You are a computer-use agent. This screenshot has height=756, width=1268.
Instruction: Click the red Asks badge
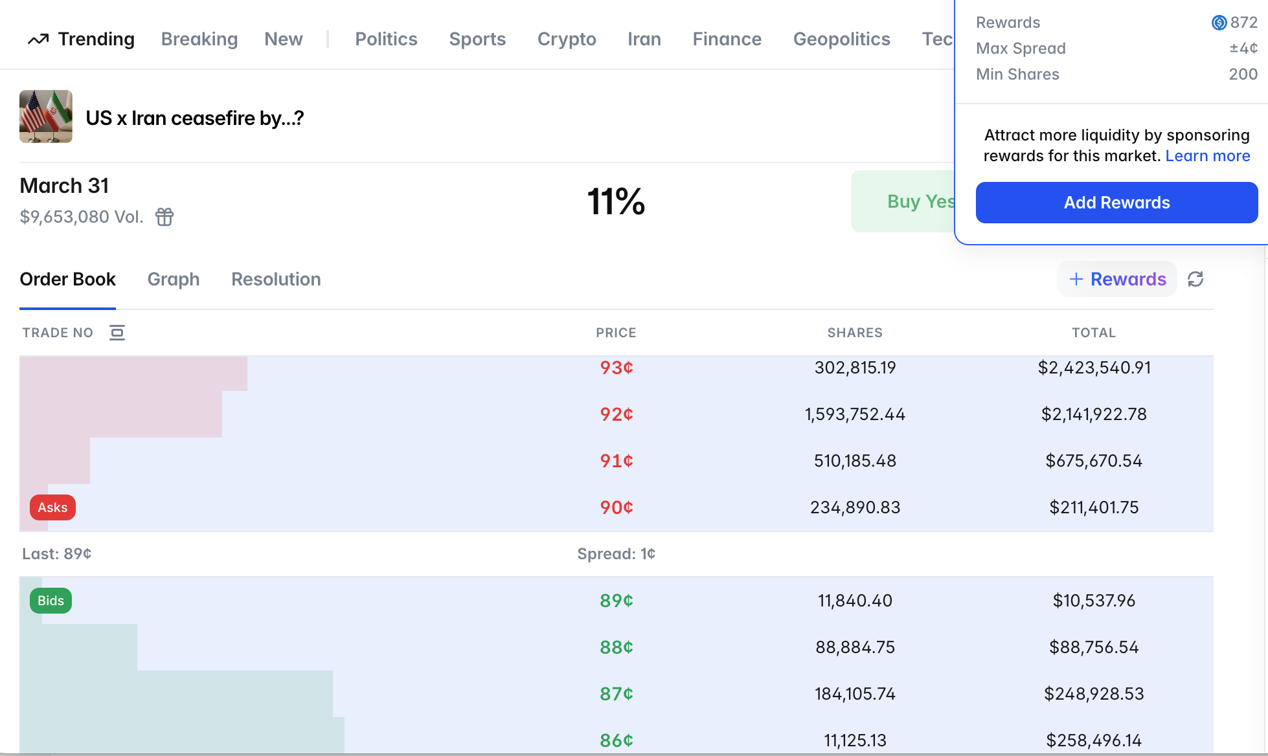pos(52,507)
